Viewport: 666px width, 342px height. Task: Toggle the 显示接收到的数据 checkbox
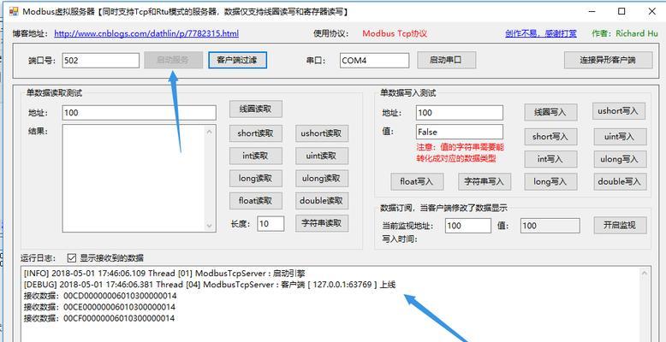coord(72,257)
